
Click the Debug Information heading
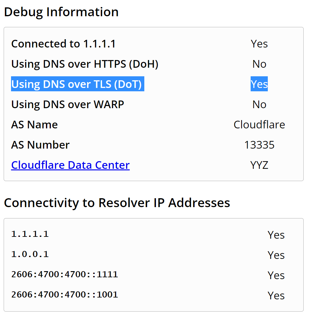tap(61, 12)
